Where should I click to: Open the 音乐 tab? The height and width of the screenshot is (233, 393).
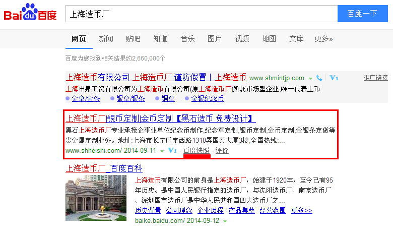tap(187, 39)
